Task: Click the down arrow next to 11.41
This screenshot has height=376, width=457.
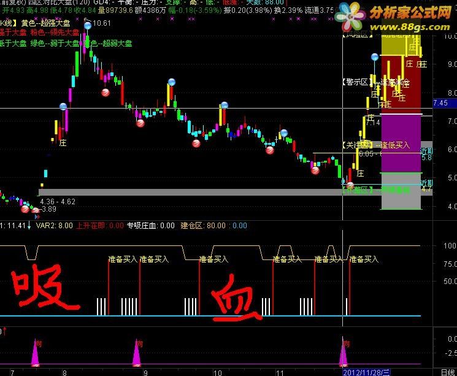Action: [29, 226]
